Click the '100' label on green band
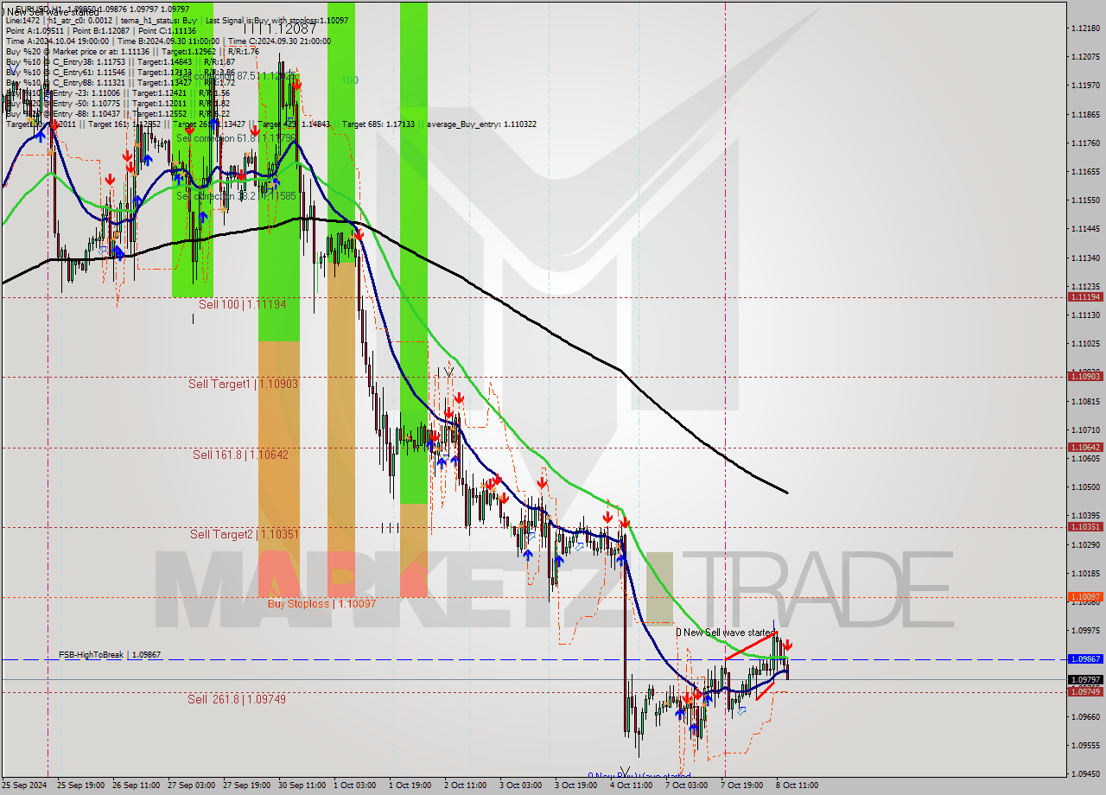The width and height of the screenshot is (1106, 795). tap(349, 80)
